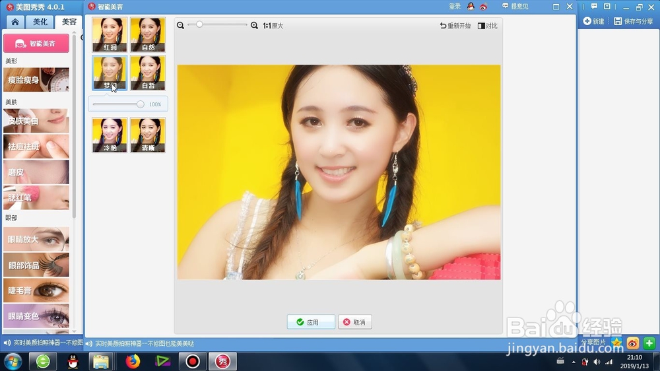Open the 睫毛膏 tool
Image resolution: width=660 pixels, height=371 pixels.
pos(36,290)
